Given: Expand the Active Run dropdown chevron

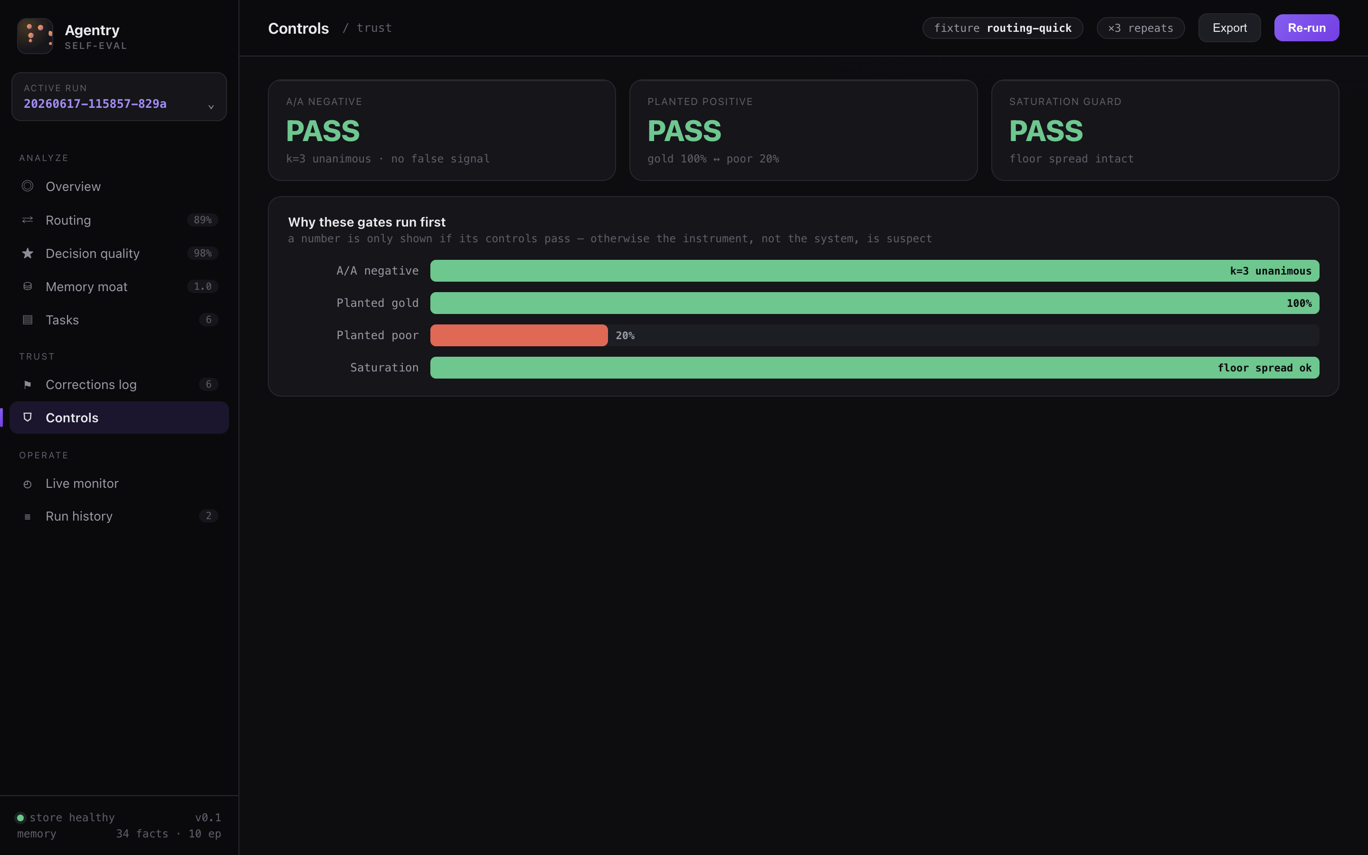Looking at the screenshot, I should pyautogui.click(x=211, y=106).
